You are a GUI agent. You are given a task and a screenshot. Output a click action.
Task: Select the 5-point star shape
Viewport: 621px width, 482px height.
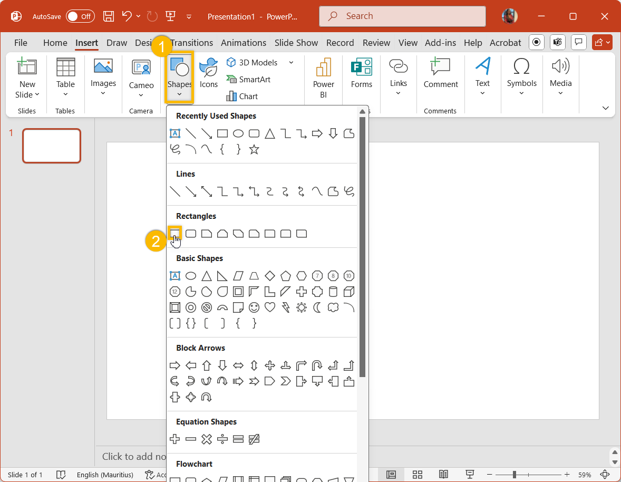(x=254, y=150)
